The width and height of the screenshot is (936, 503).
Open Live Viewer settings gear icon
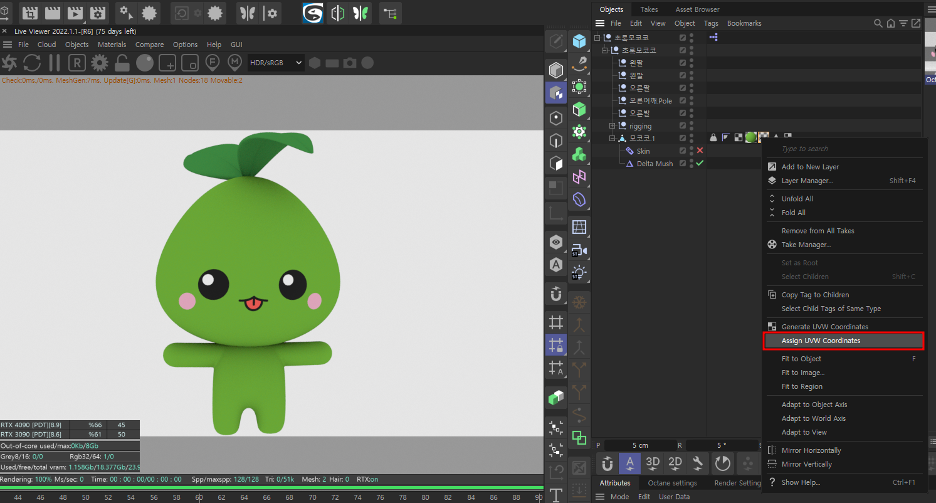pos(100,63)
